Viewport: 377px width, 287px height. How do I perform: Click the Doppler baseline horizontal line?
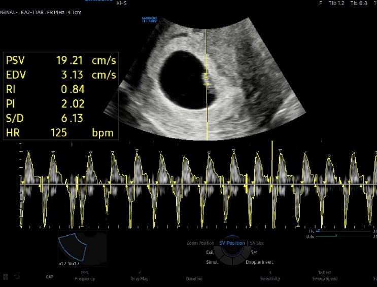click(198, 185)
